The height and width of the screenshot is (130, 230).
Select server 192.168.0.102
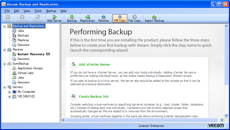[26, 96]
